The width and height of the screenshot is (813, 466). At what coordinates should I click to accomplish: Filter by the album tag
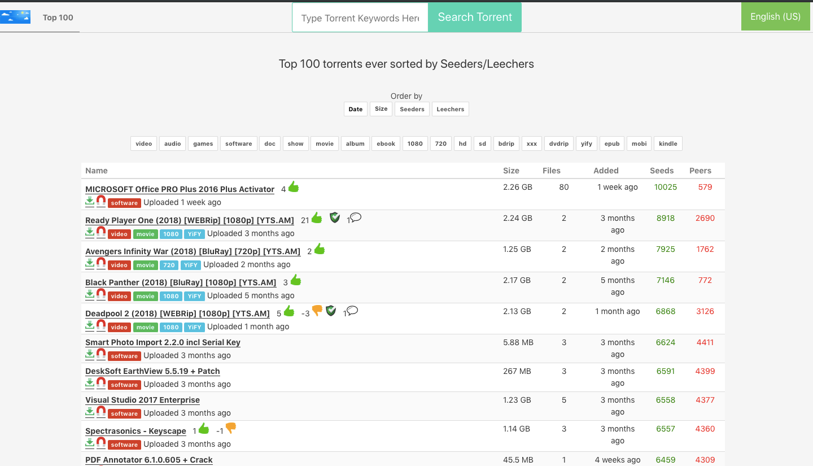[355, 143]
